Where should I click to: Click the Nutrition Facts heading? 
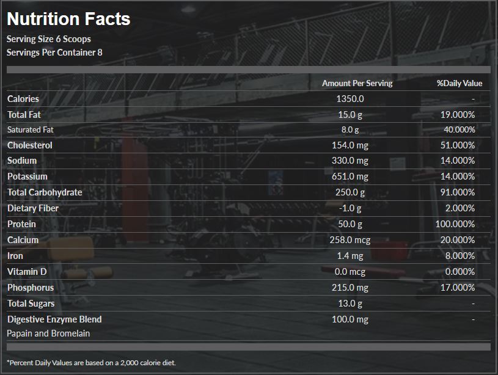tap(68, 19)
